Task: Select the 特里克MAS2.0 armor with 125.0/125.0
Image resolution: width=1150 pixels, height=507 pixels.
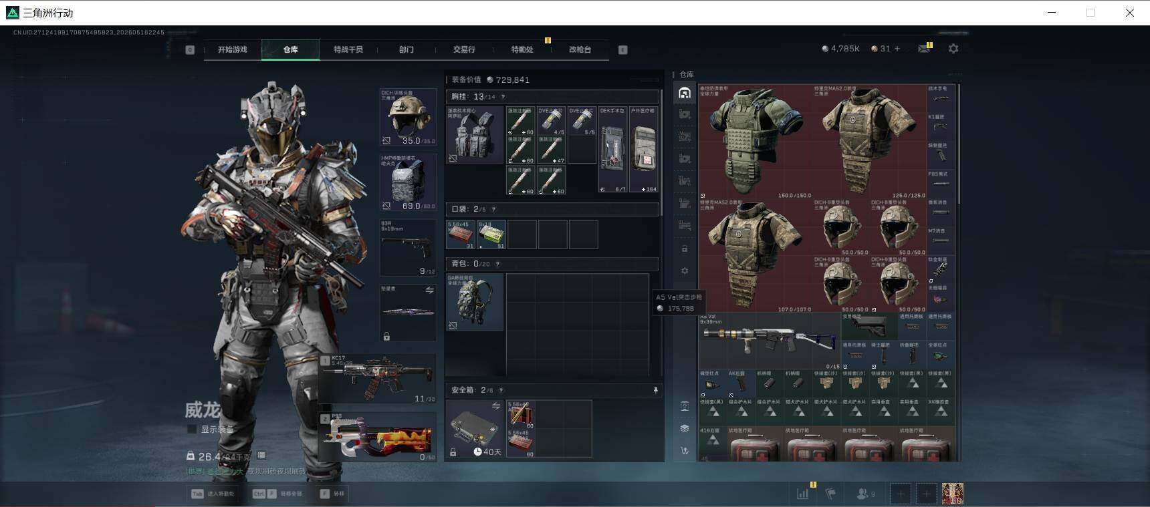Action: [870, 142]
